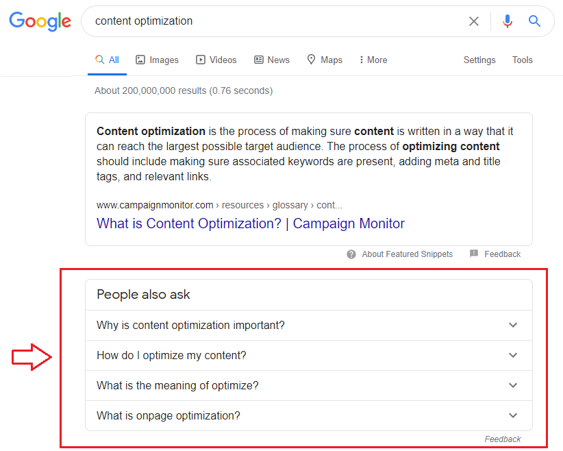Open the Settings menu
The width and height of the screenshot is (563, 451).
point(479,60)
